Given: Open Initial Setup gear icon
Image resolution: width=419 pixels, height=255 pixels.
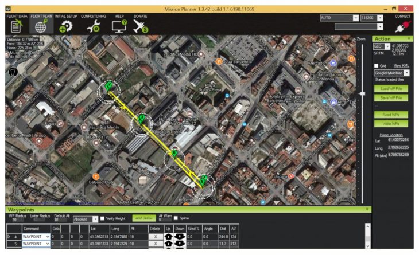Looking at the screenshot, I should tap(65, 25).
